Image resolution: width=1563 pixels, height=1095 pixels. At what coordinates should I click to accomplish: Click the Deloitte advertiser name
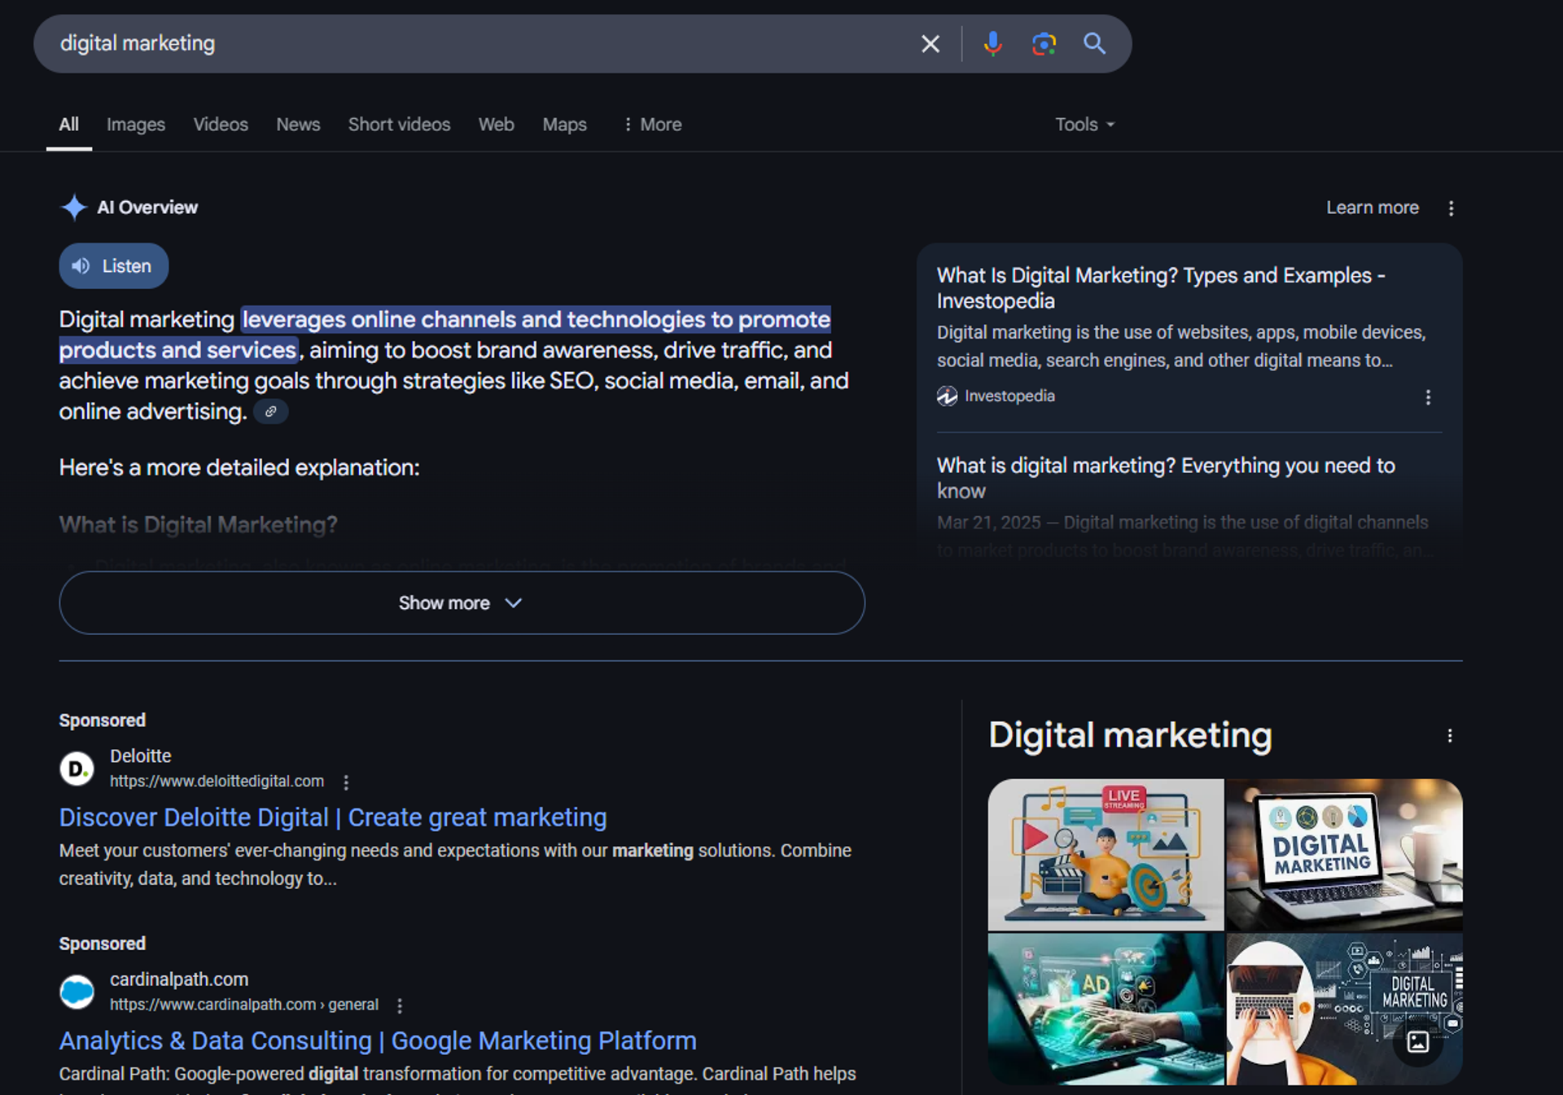(141, 756)
